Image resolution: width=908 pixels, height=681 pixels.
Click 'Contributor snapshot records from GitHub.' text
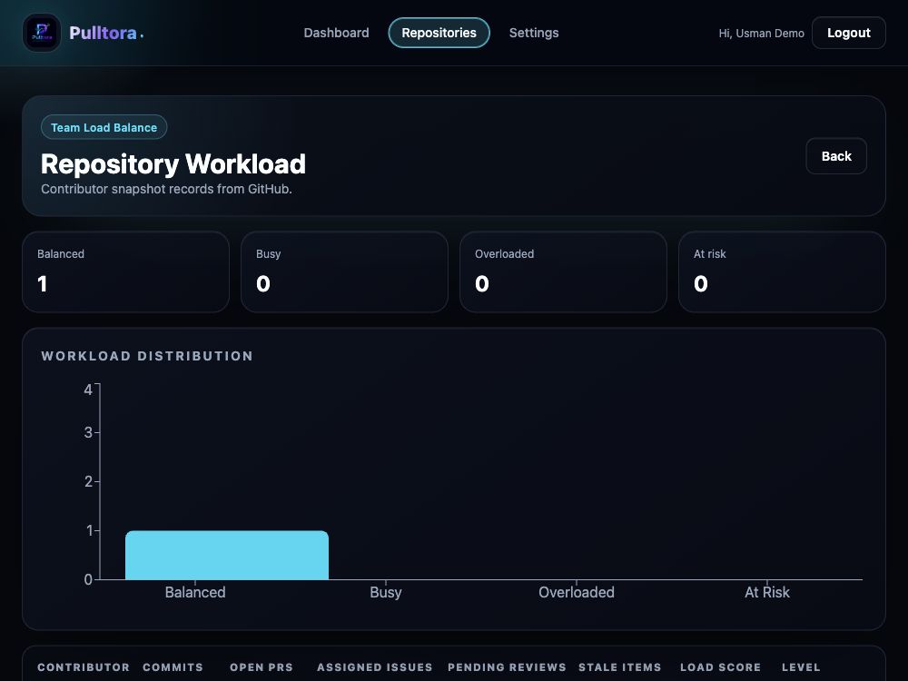click(x=166, y=190)
